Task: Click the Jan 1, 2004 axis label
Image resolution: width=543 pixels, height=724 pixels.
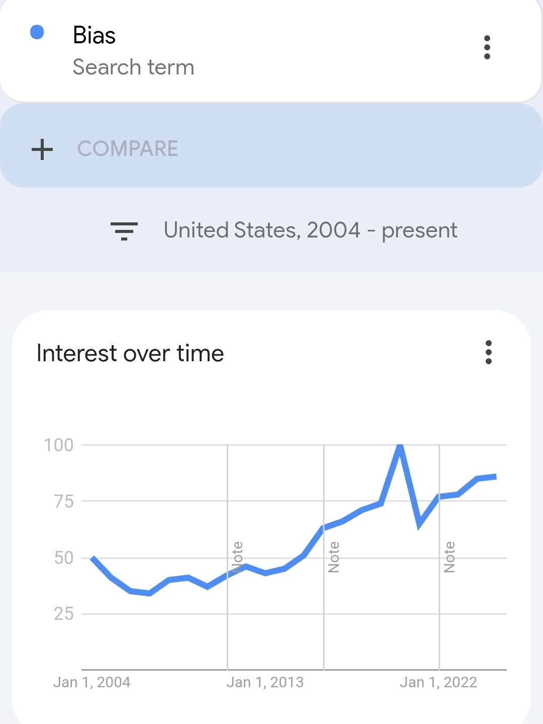Action: point(92,682)
